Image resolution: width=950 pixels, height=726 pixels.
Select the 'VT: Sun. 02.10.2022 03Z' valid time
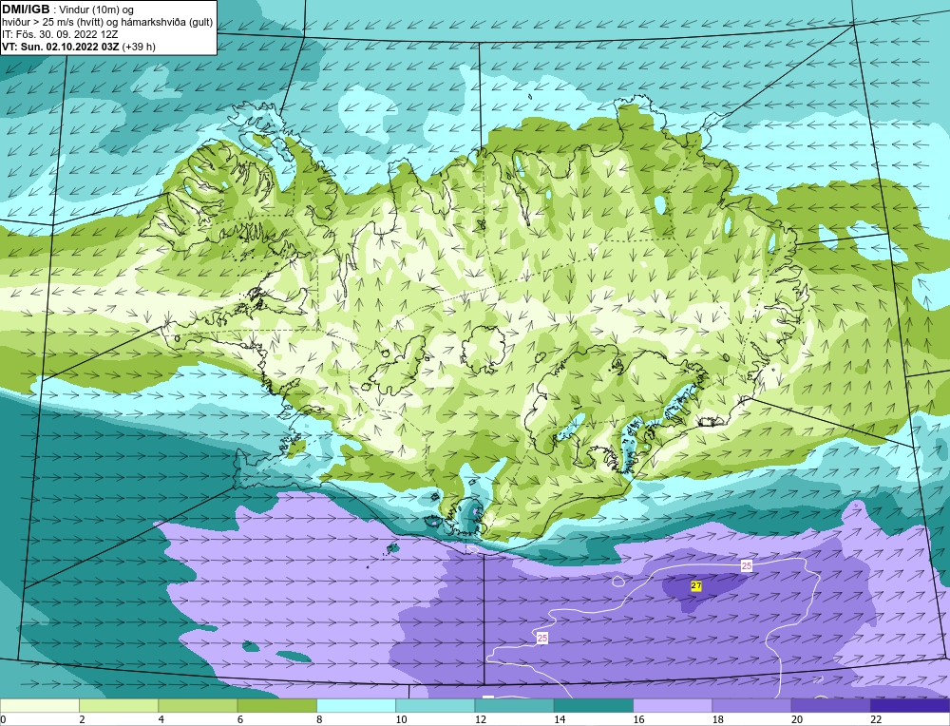(x=61, y=47)
